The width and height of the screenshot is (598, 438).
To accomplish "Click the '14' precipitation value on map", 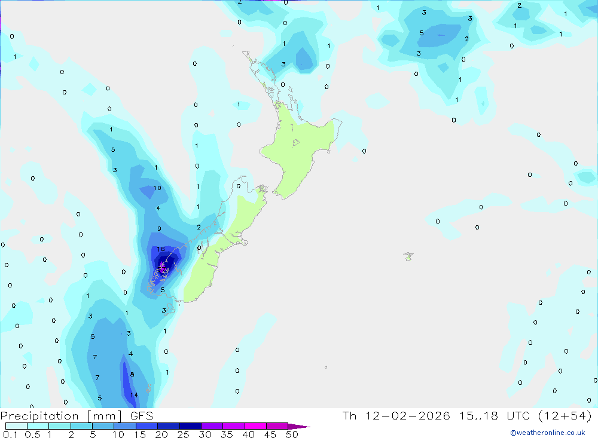I will click(x=134, y=395).
